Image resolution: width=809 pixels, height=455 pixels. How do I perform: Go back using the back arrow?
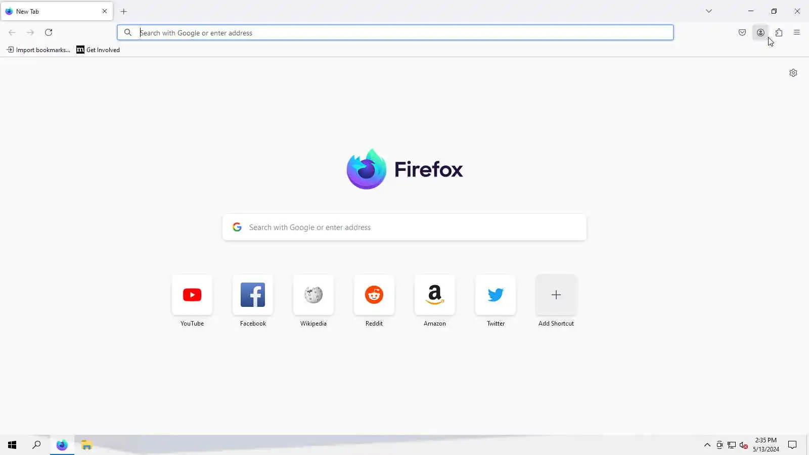(12, 32)
